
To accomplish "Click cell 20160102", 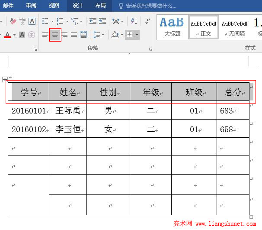I will pyautogui.click(x=29, y=129).
